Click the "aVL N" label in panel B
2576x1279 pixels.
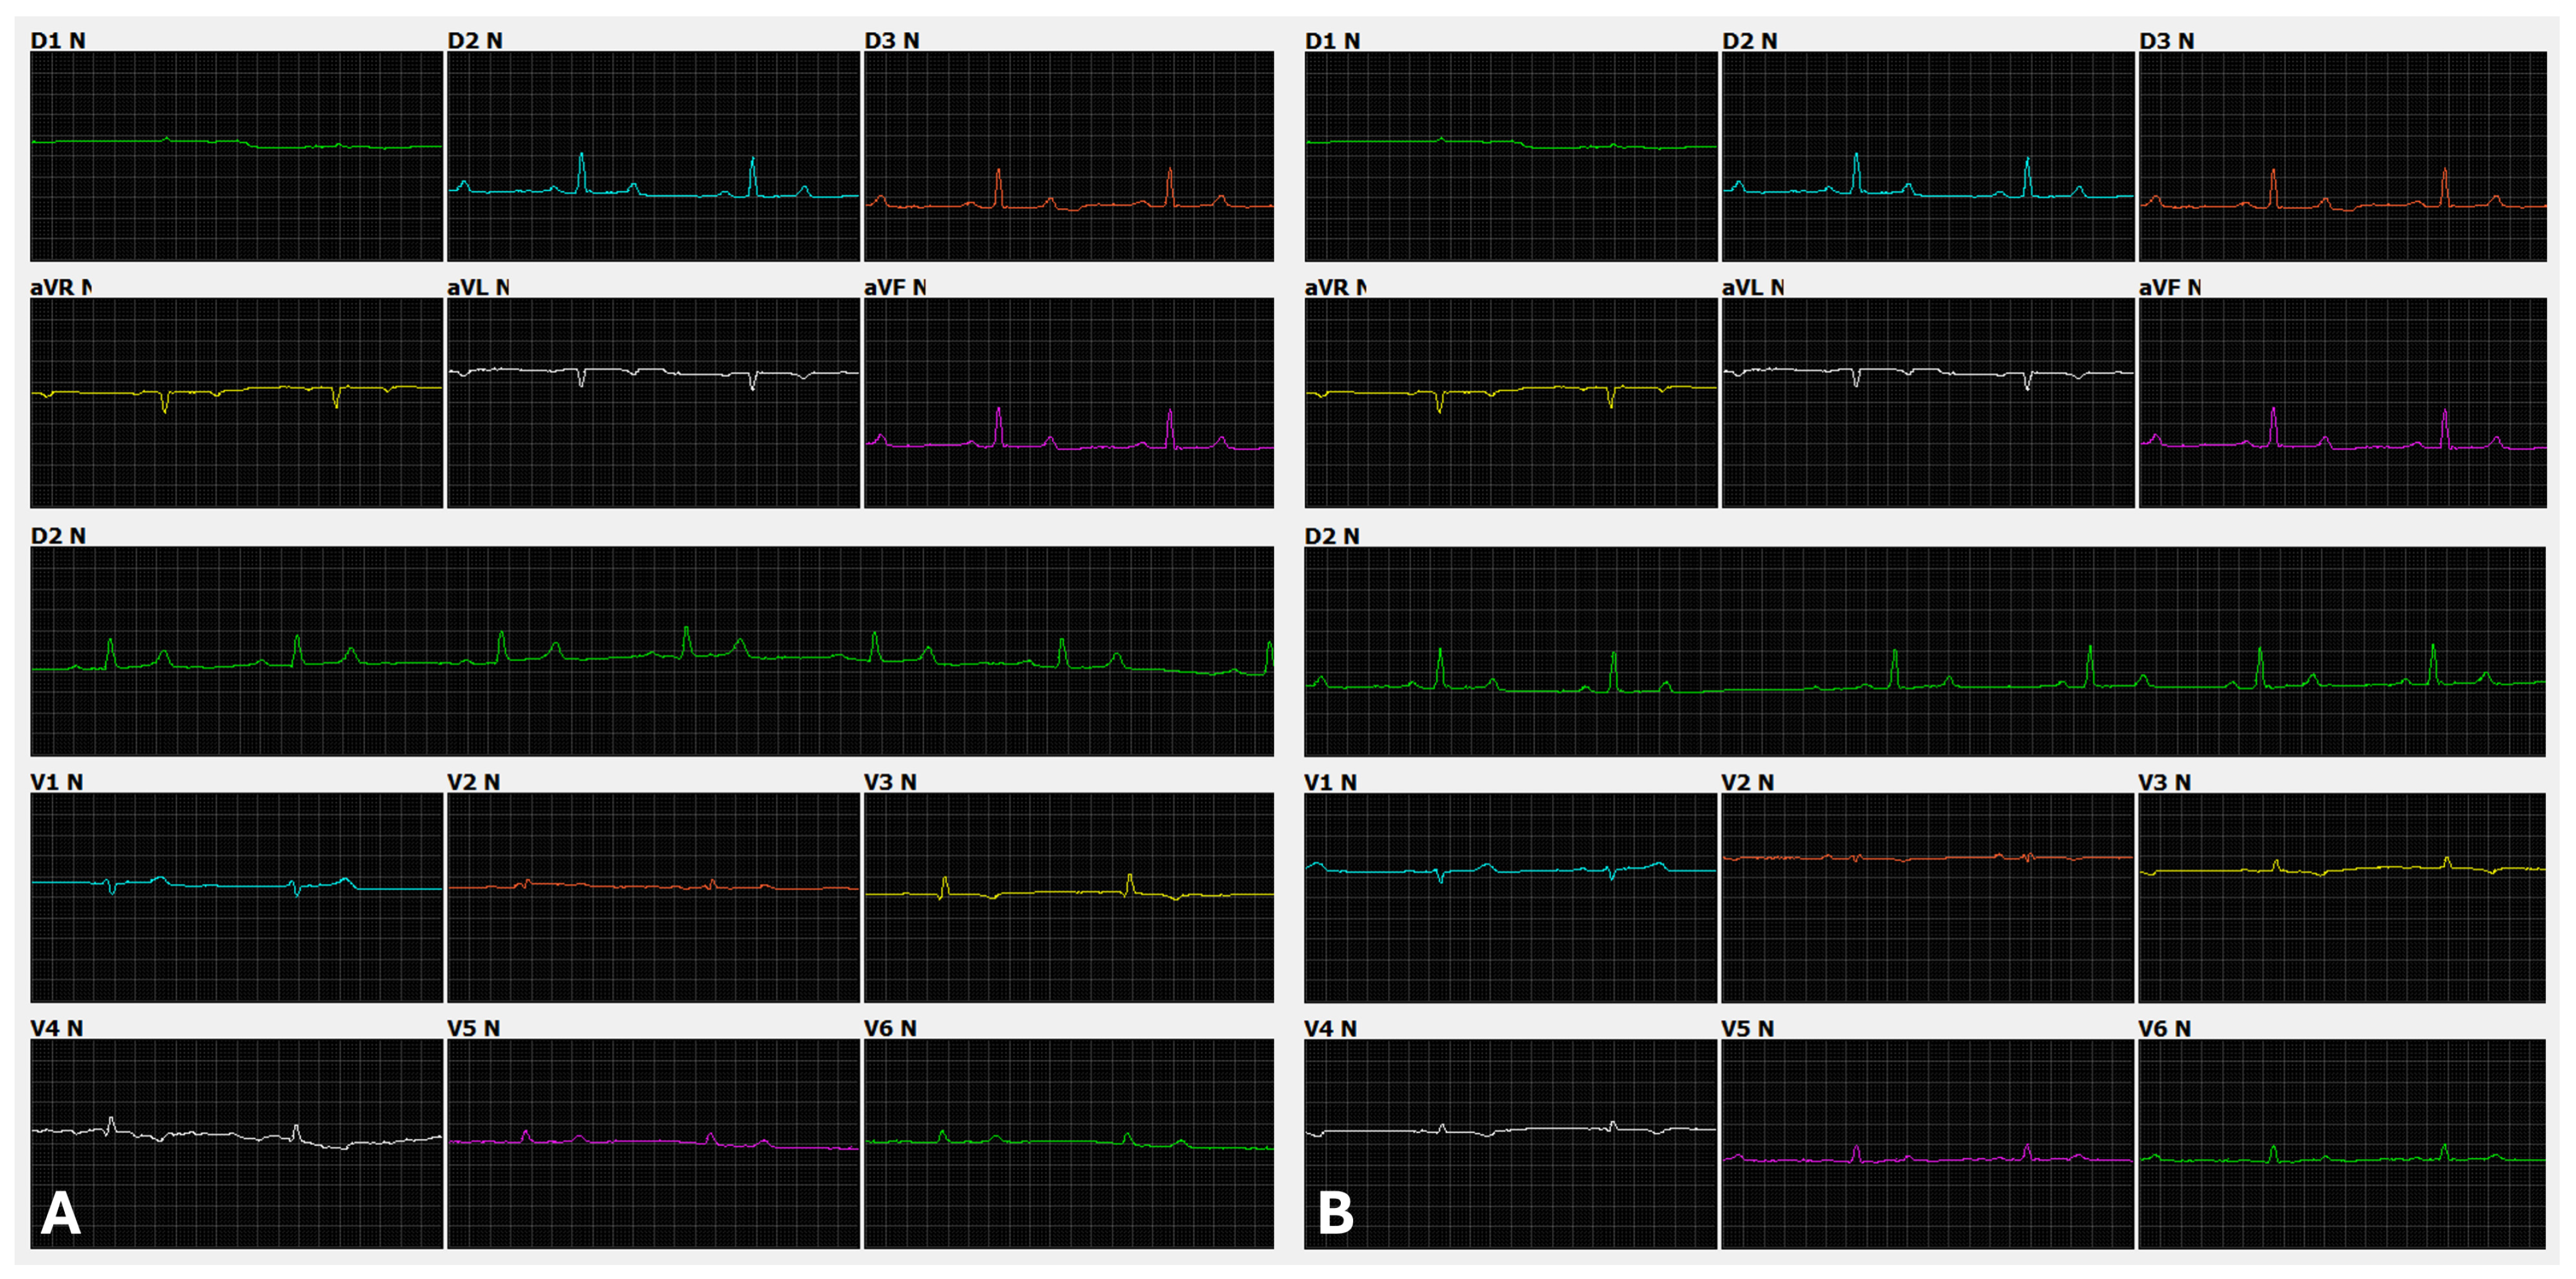(1752, 287)
